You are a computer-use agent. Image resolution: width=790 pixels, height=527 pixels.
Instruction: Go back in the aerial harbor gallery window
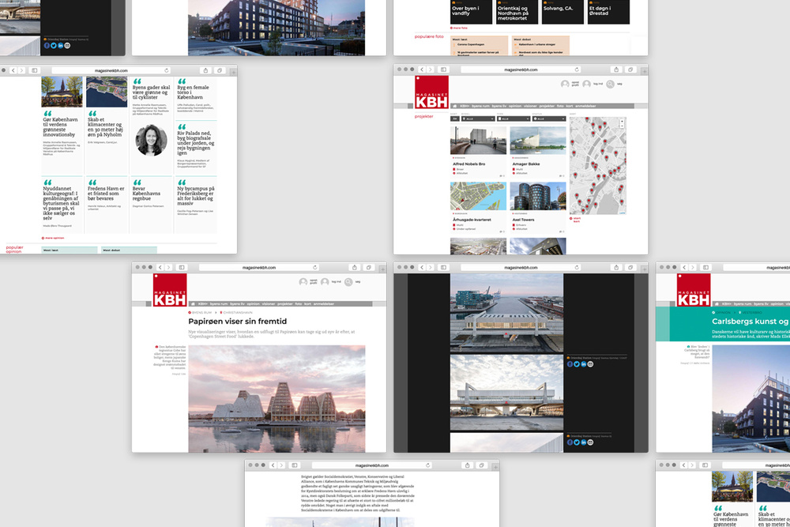(422, 268)
